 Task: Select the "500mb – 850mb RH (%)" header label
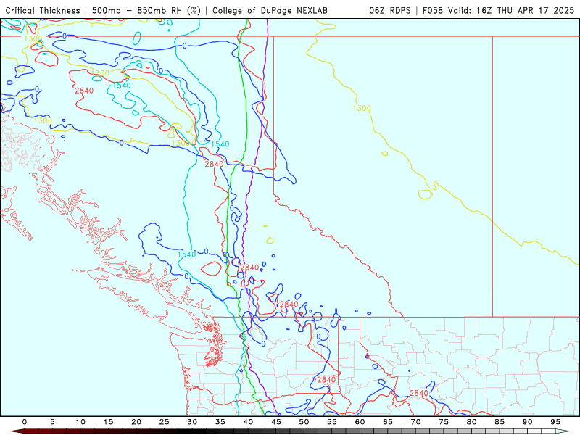tap(146, 10)
